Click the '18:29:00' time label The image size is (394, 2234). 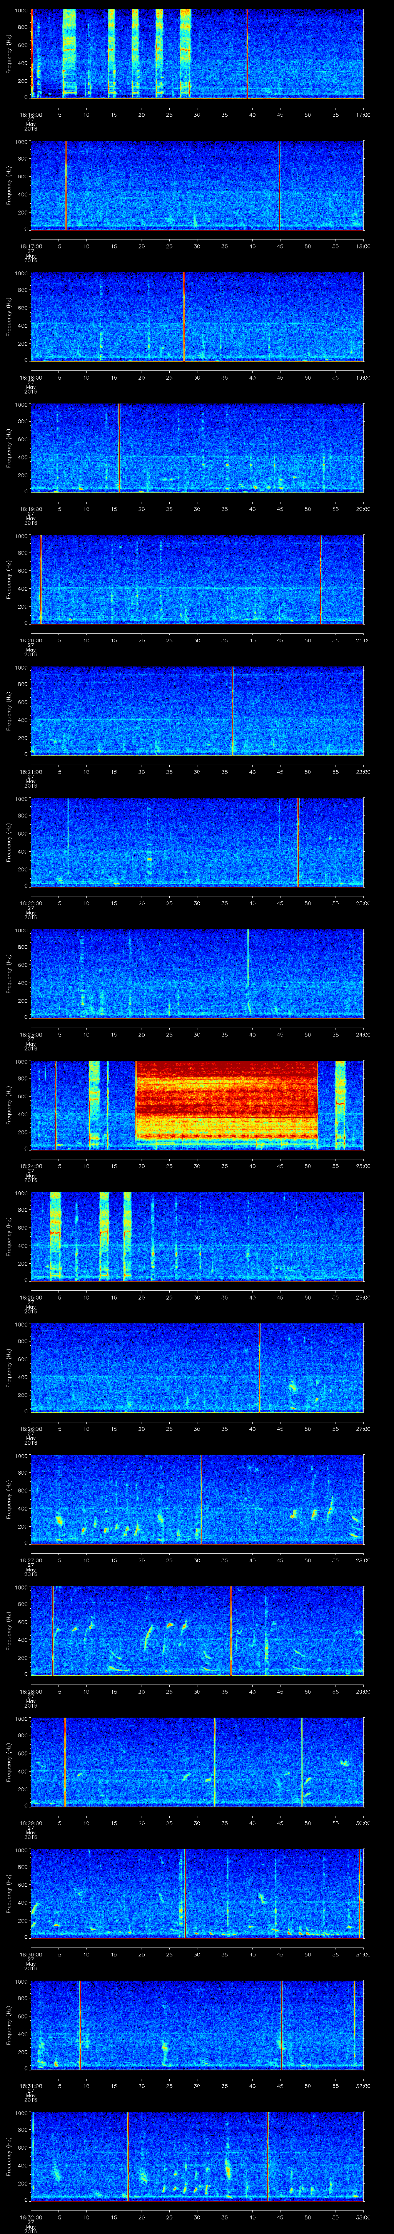(31, 1823)
